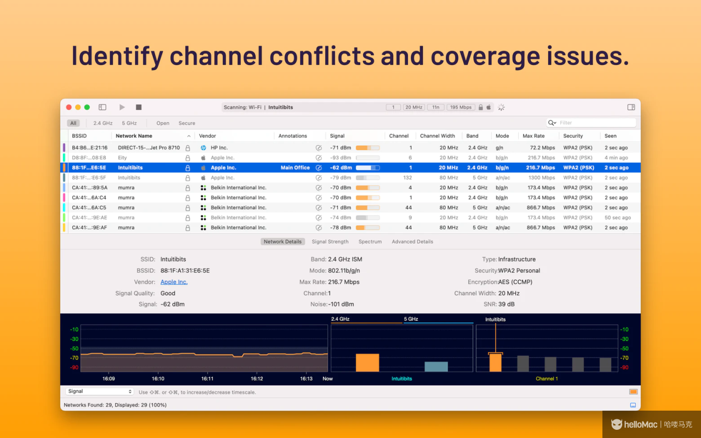The image size is (701, 438).
Task: Click purple color tag on B4:B6 row
Action: [x=64, y=148]
